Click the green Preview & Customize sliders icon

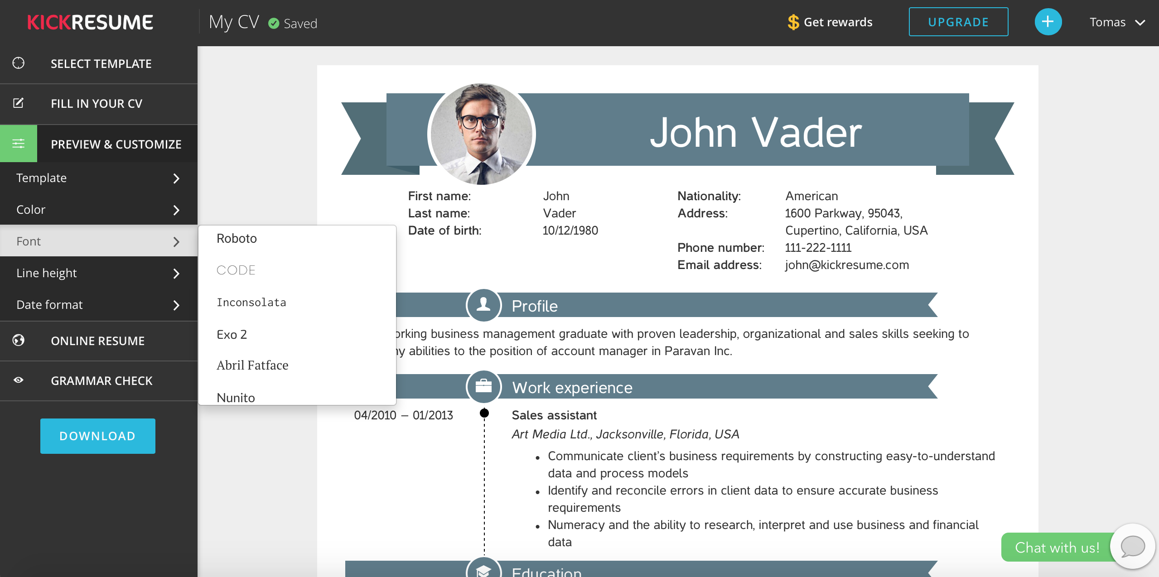click(19, 144)
